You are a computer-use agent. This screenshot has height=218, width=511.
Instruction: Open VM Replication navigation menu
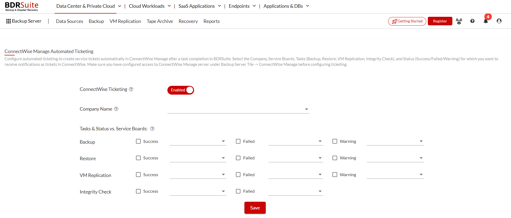[x=125, y=21]
